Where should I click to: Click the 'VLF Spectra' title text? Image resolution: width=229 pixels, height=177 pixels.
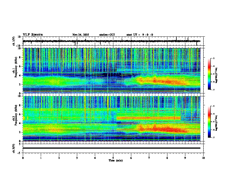pyautogui.click(x=33, y=35)
